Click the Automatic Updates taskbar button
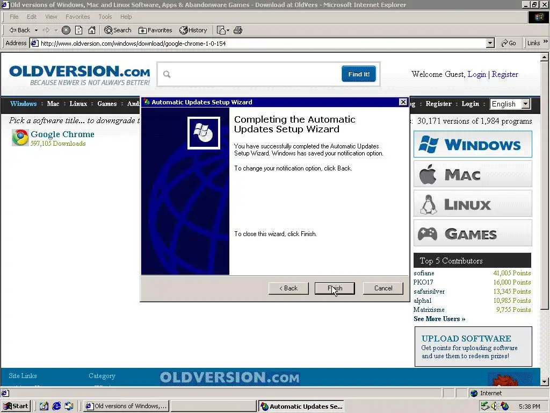This screenshot has height=413, width=550. coord(302,406)
